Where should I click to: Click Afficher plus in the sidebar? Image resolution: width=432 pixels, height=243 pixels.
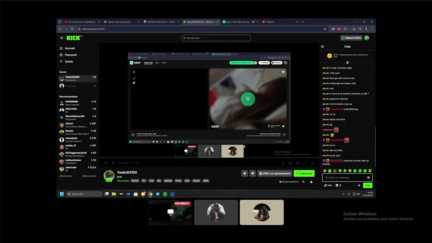coord(65,176)
